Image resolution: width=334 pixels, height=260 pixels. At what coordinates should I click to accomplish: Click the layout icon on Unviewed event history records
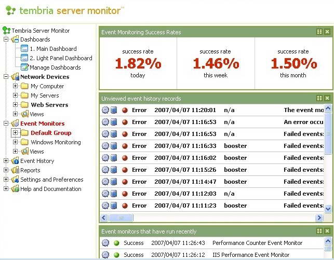(319, 98)
